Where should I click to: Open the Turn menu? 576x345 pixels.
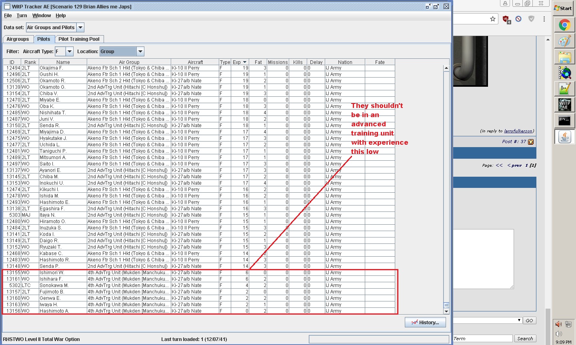(22, 16)
